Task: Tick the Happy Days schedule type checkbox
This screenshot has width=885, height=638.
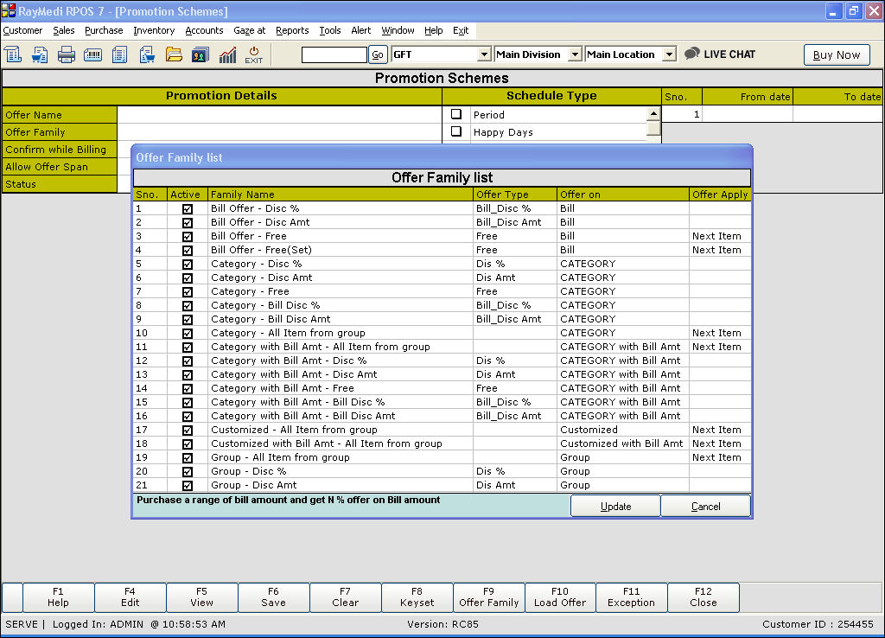Action: pyautogui.click(x=456, y=131)
